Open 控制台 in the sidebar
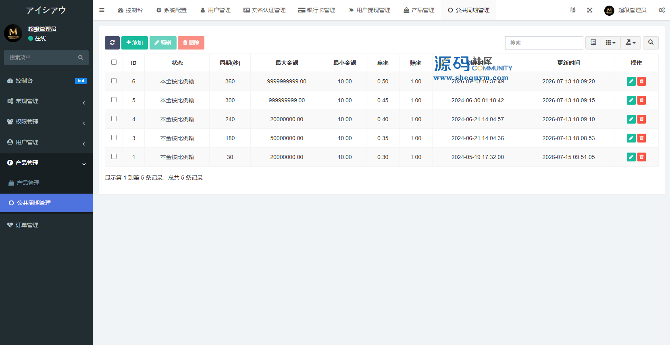 [46, 81]
